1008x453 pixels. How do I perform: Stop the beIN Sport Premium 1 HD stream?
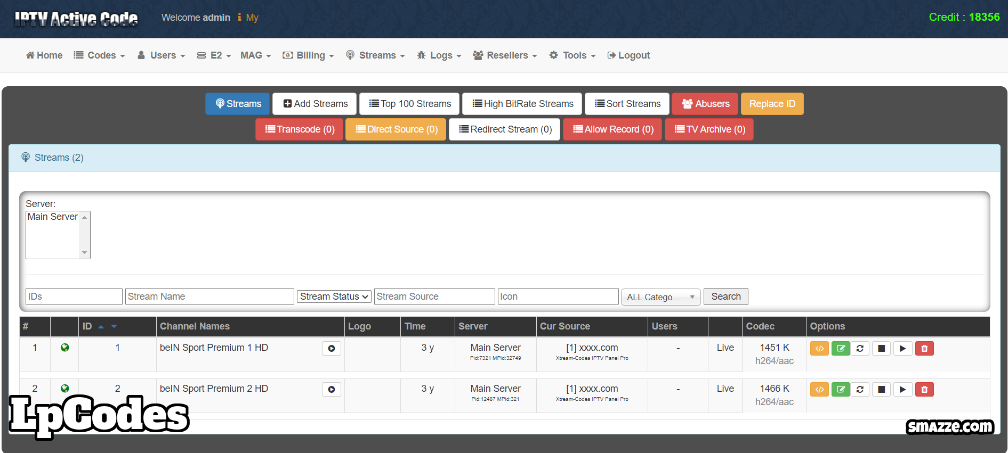click(x=881, y=349)
